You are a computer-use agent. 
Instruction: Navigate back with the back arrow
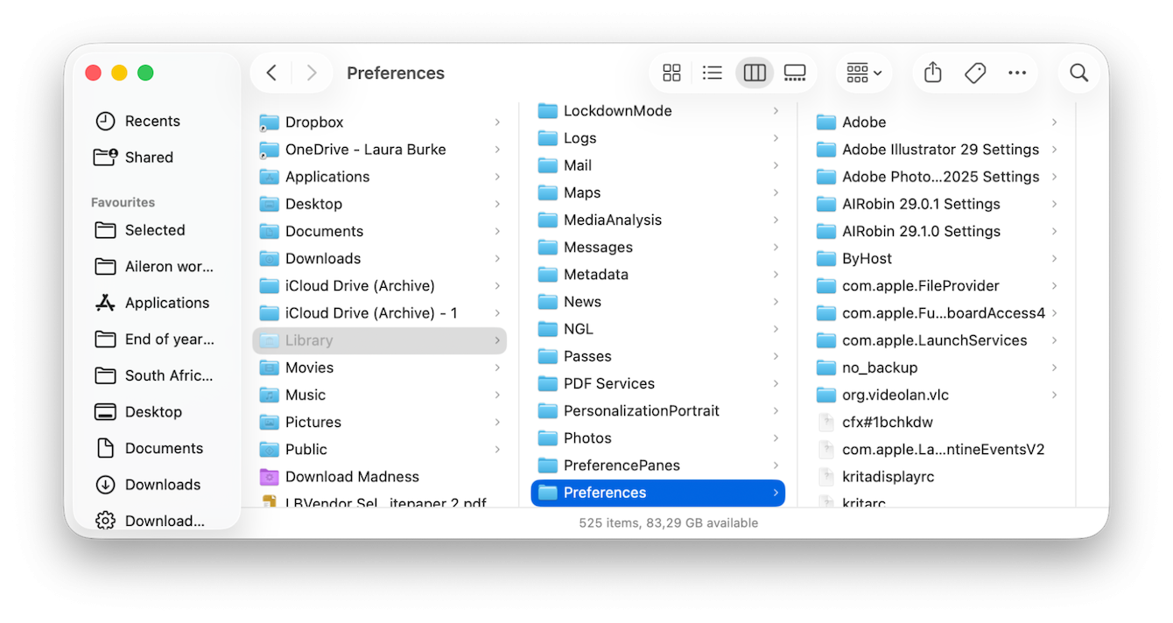click(271, 73)
